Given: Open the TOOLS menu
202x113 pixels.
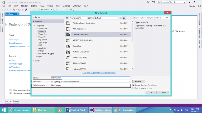Looking at the screenshot, I should [50, 6].
